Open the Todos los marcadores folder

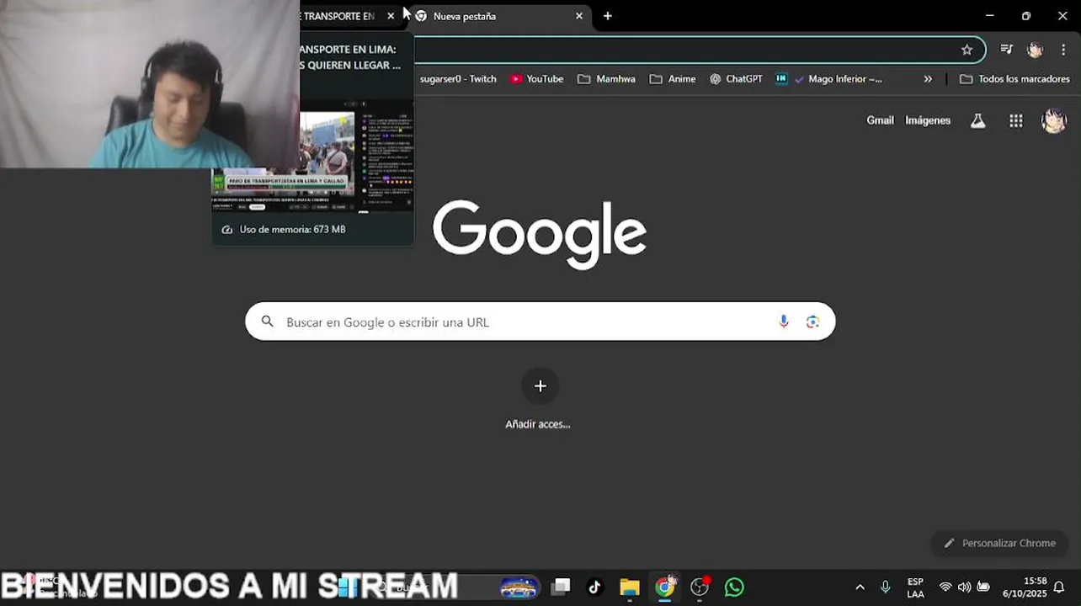1014,79
